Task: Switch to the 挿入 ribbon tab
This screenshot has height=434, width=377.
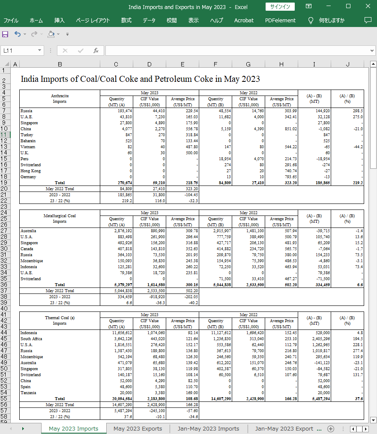Action: click(x=59, y=21)
